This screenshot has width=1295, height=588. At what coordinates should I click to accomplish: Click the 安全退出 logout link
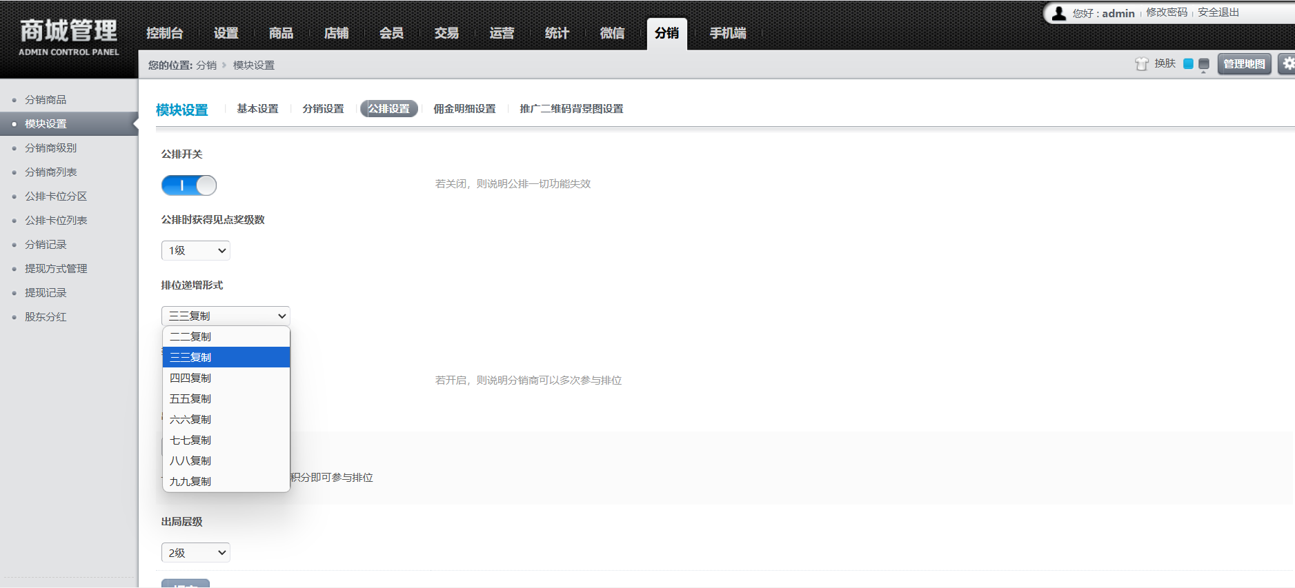click(1218, 12)
